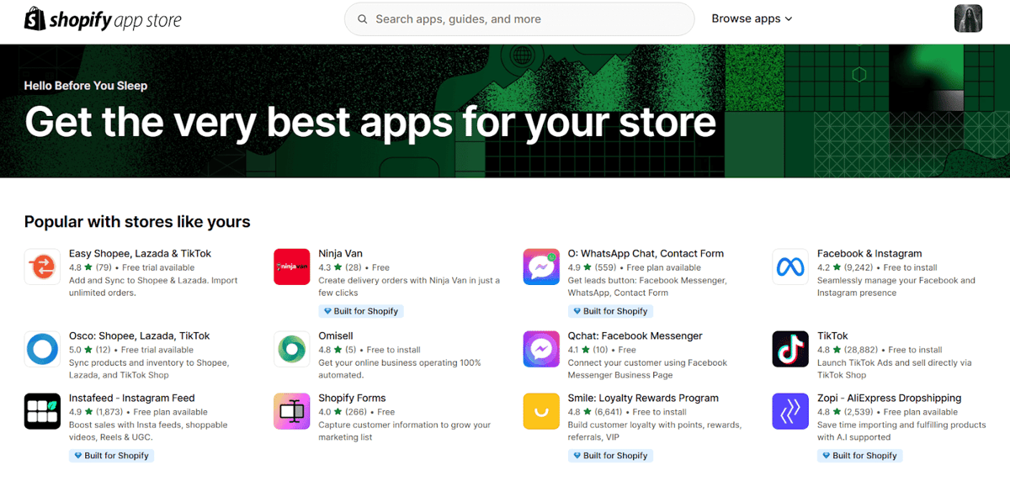The height and width of the screenshot is (486, 1010).
Task: Click the search magnifier icon
Action: (x=363, y=19)
